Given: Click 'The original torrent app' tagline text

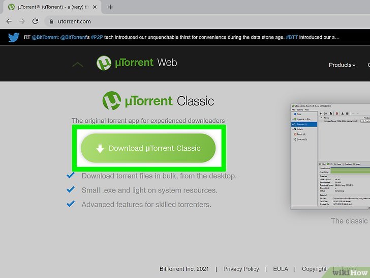Looking at the screenshot, I should pos(148,121).
